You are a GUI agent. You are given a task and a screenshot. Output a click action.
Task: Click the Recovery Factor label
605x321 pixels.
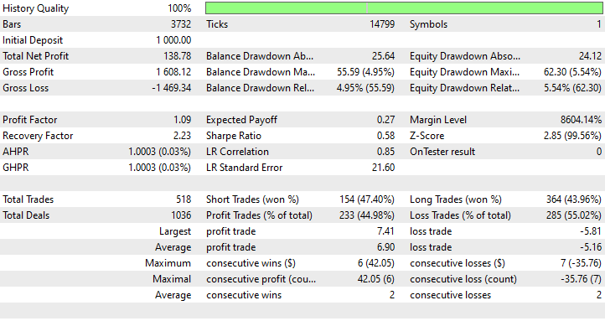click(x=38, y=136)
